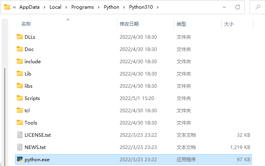
Task: Expand the chevron after Local
Action: [66, 7]
